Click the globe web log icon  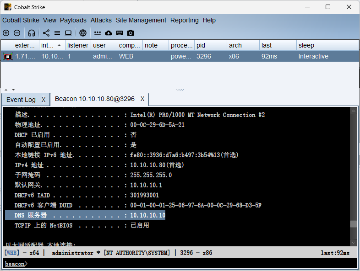[x=83, y=33]
